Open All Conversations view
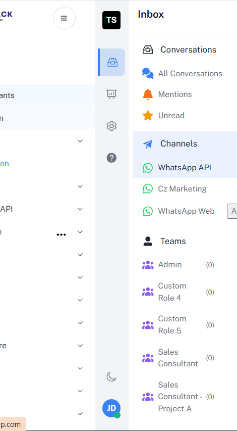The width and height of the screenshot is (237, 431). click(x=190, y=73)
